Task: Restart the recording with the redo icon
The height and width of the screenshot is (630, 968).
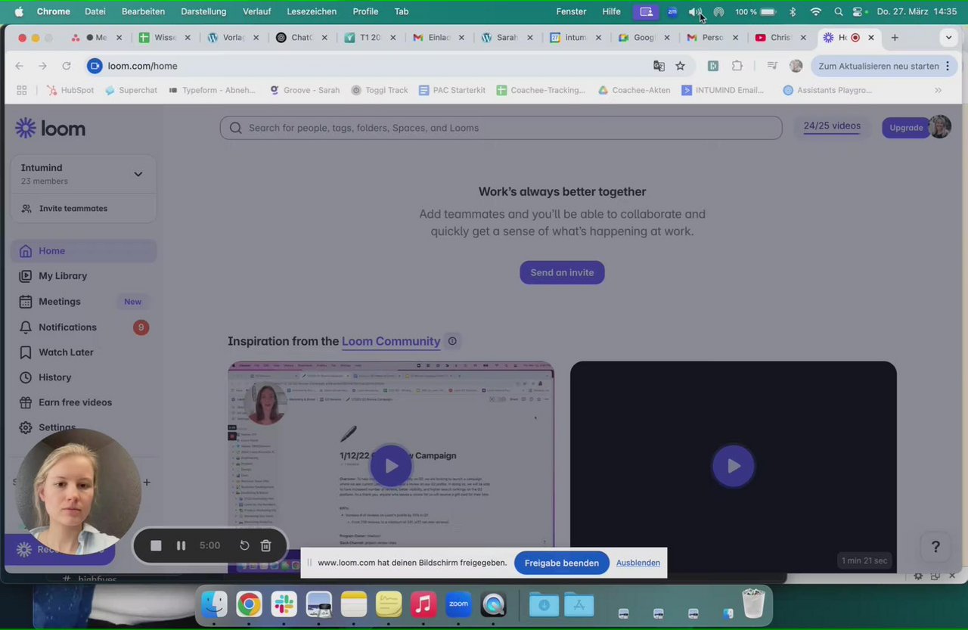Action: tap(244, 546)
